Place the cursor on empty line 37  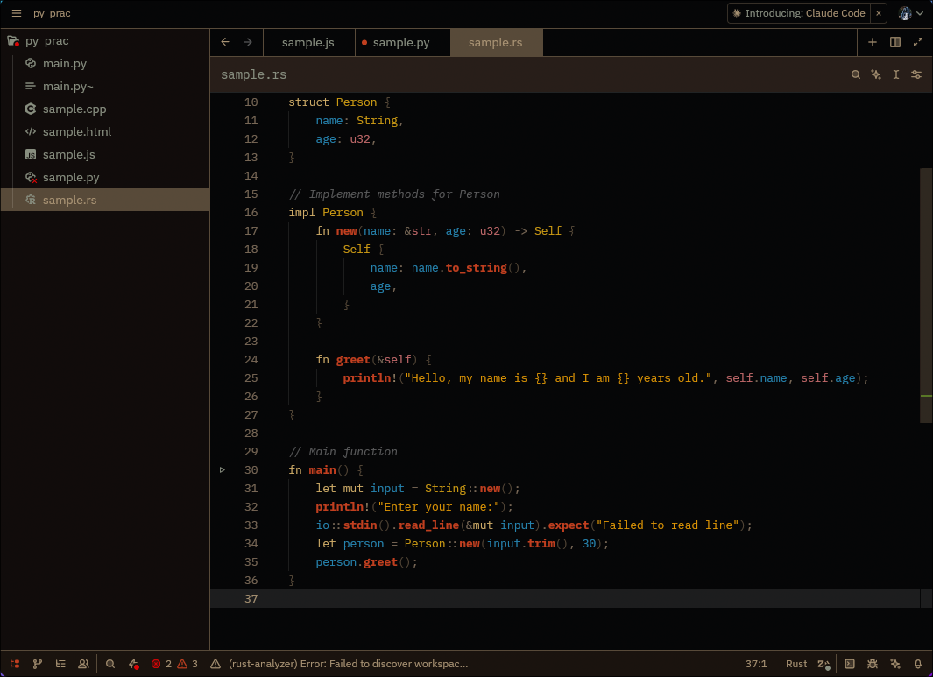[565, 599]
